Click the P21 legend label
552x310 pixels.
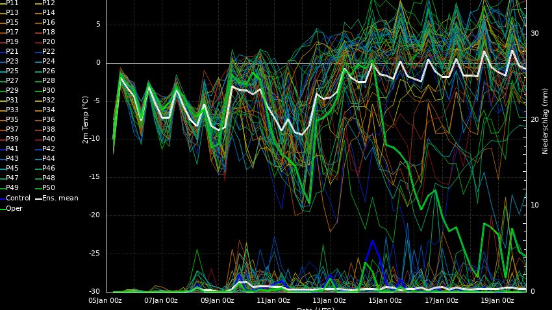[x=12, y=51]
